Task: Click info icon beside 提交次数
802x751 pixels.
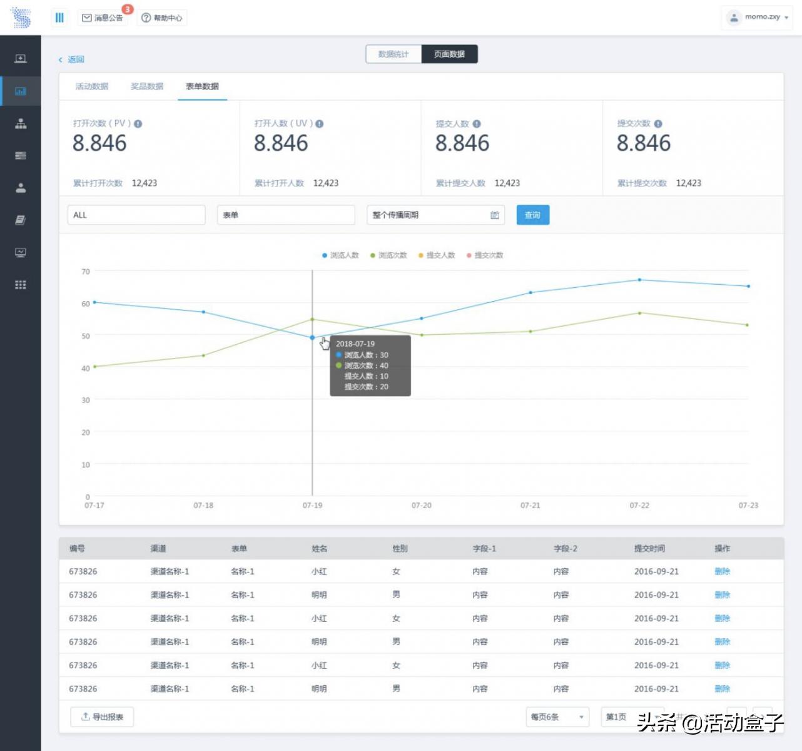Action: [658, 124]
